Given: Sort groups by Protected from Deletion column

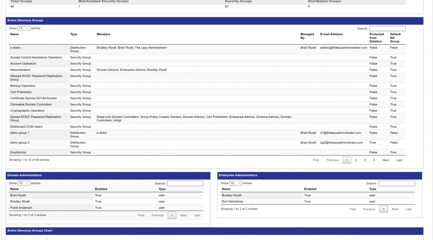Looking at the screenshot, I should click(x=377, y=38).
